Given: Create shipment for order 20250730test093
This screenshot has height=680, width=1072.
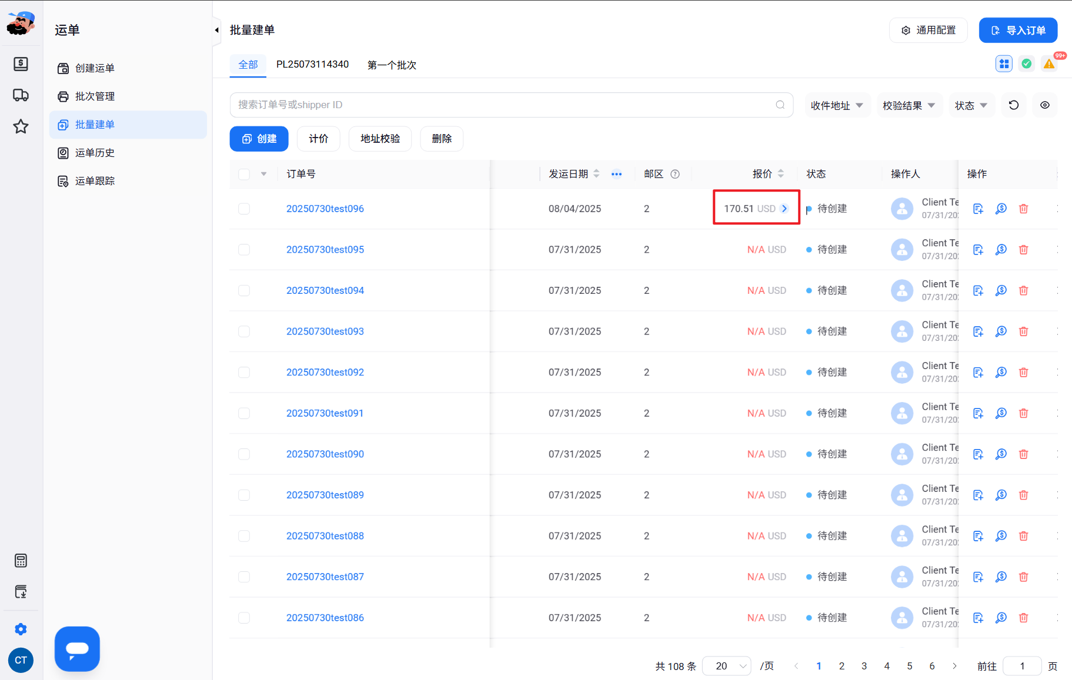Looking at the screenshot, I should coord(978,331).
